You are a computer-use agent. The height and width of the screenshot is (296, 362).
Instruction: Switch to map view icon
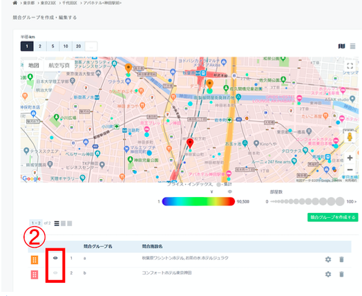pyautogui.click(x=342, y=46)
